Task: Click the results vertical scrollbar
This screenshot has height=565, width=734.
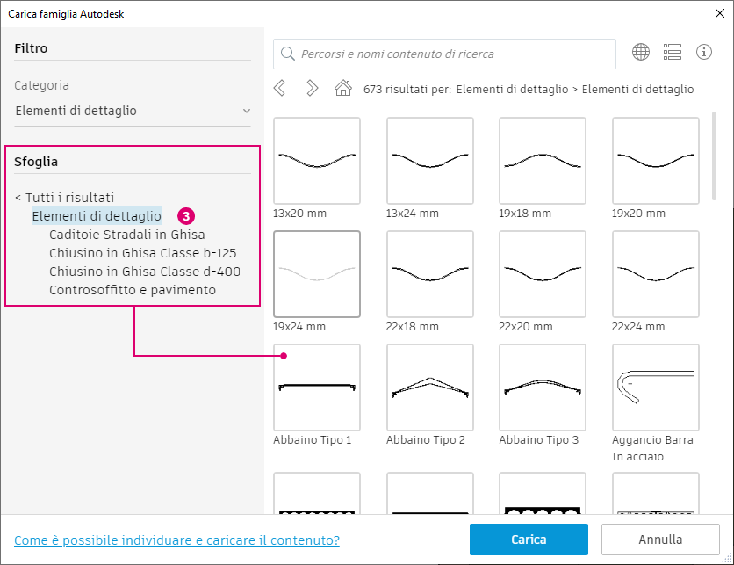Action: [x=715, y=158]
